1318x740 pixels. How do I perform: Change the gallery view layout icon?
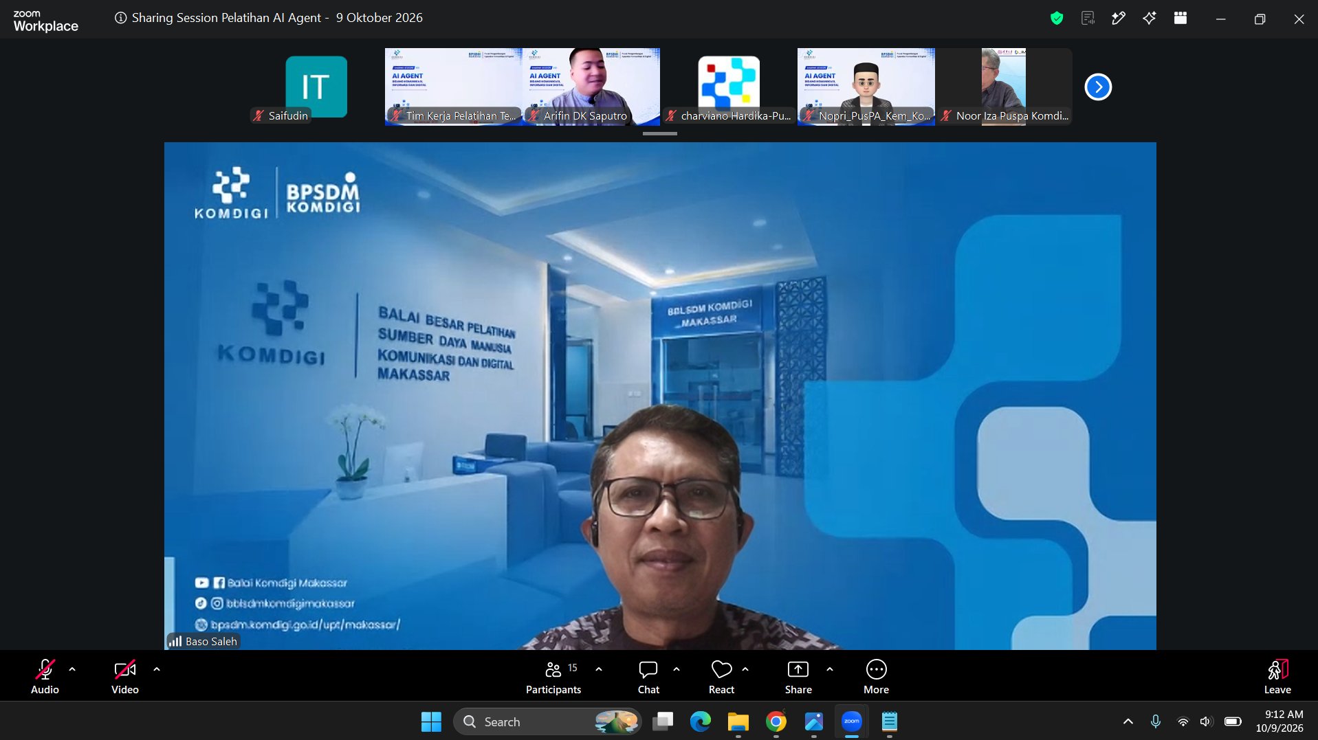(x=1180, y=19)
